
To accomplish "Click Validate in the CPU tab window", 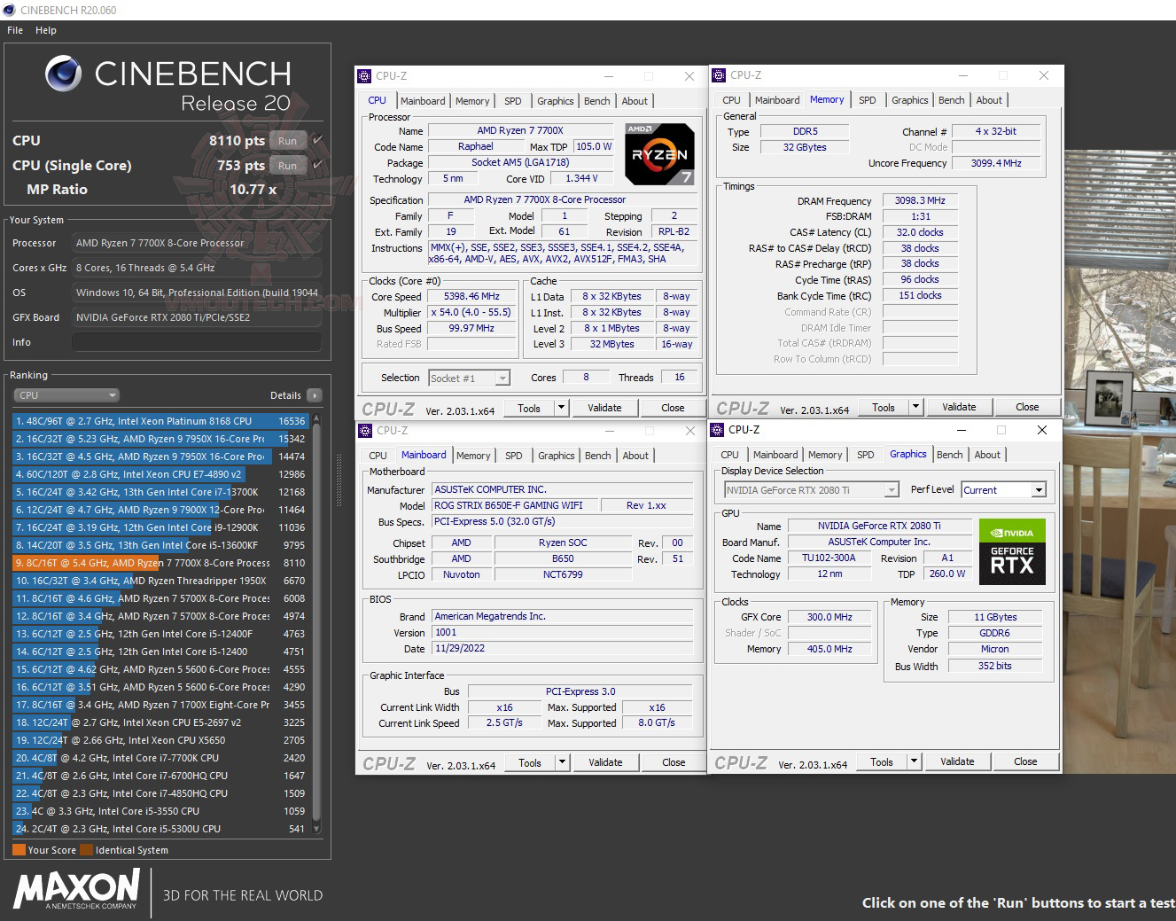I will pyautogui.click(x=604, y=408).
